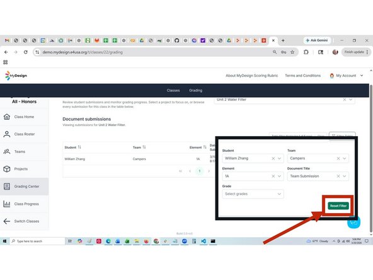Open the browser extensions puzzle icon
The image size is (373, 280).
pos(306,52)
